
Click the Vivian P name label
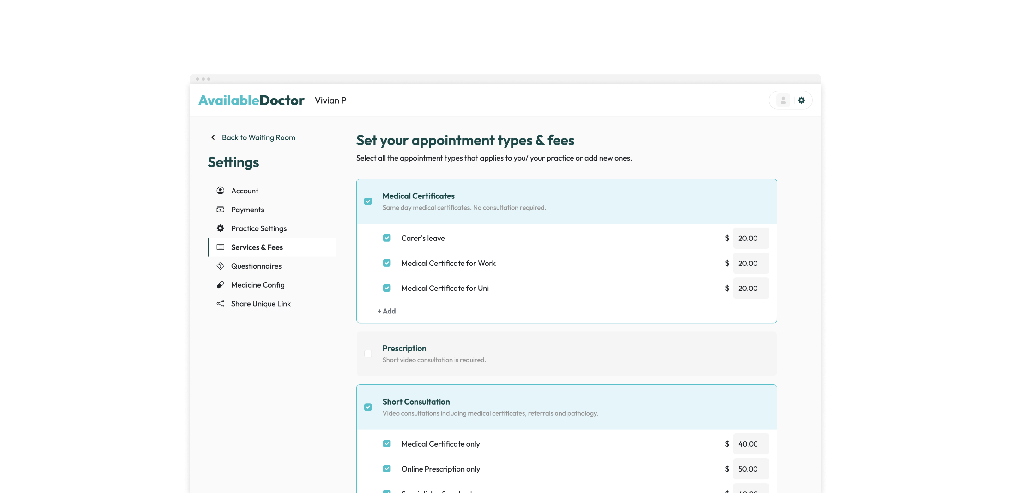(330, 101)
